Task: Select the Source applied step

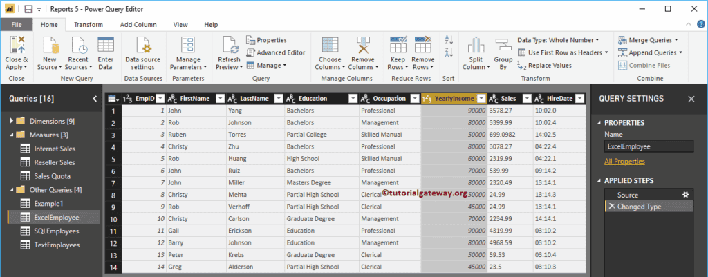Action: [649, 195]
